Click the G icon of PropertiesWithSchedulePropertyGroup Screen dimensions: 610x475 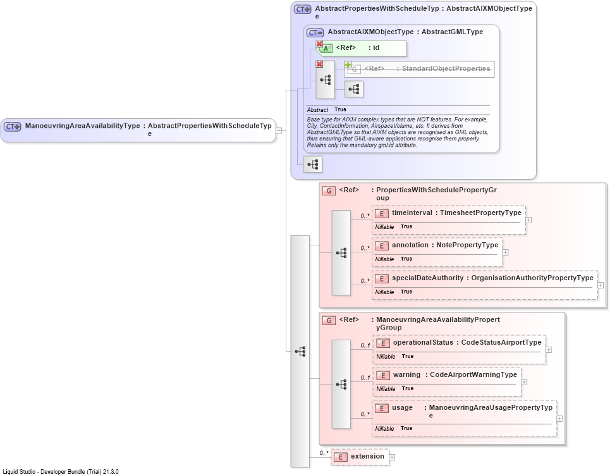329,191
